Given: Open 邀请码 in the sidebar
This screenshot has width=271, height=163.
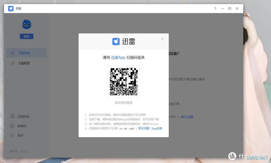Looking at the screenshot, I should point(22,126).
